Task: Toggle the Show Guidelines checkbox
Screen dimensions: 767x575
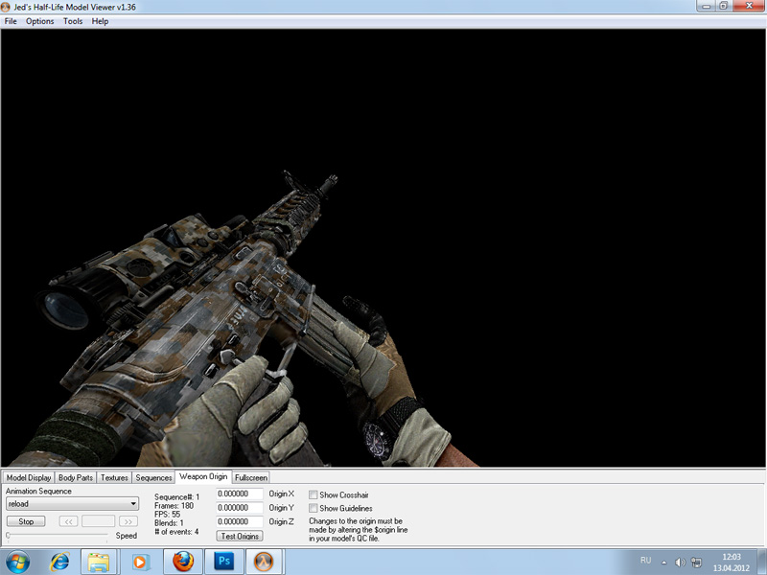Action: (x=314, y=508)
